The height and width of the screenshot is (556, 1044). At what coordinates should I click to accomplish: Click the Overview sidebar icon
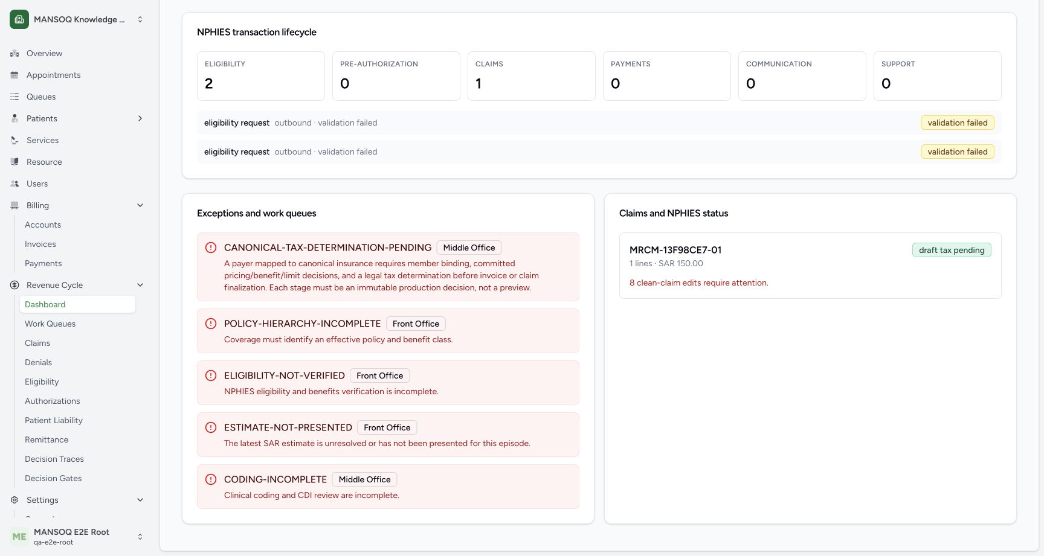14,53
